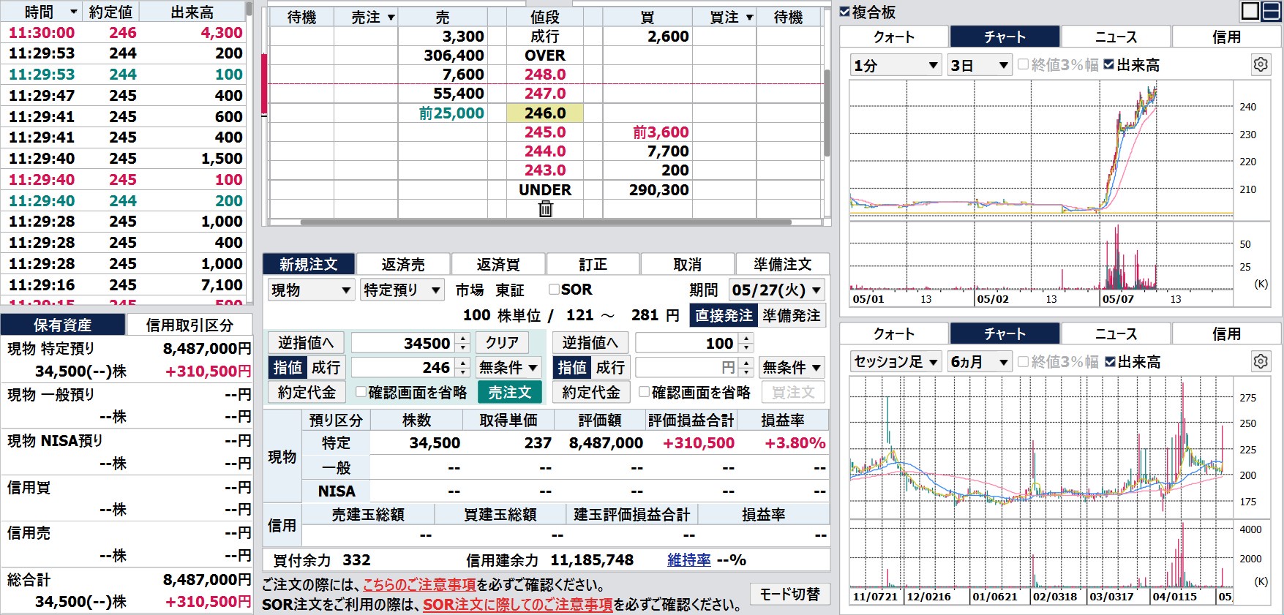The width and height of the screenshot is (1284, 615).
Task: Switch to single pane layout icon
Action: (x=1250, y=11)
